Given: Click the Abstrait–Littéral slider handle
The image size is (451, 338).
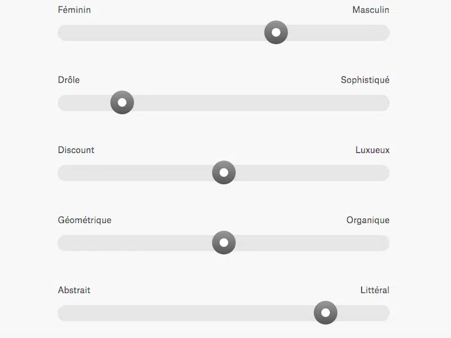Looking at the screenshot, I should [x=325, y=313].
